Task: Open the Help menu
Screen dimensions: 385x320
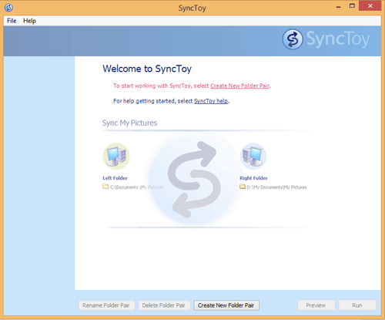Action: click(x=29, y=21)
